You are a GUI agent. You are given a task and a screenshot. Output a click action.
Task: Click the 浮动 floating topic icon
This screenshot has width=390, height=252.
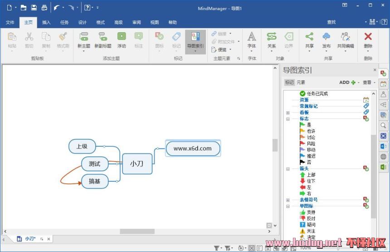click(x=122, y=37)
